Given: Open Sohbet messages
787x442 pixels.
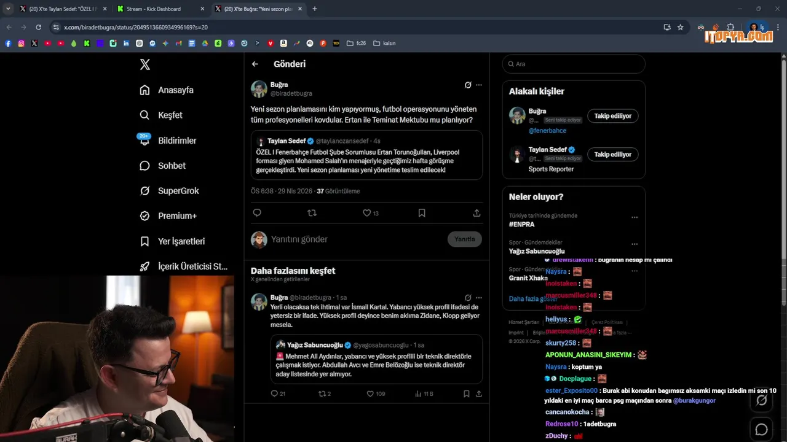Looking at the screenshot, I should 162,166.
